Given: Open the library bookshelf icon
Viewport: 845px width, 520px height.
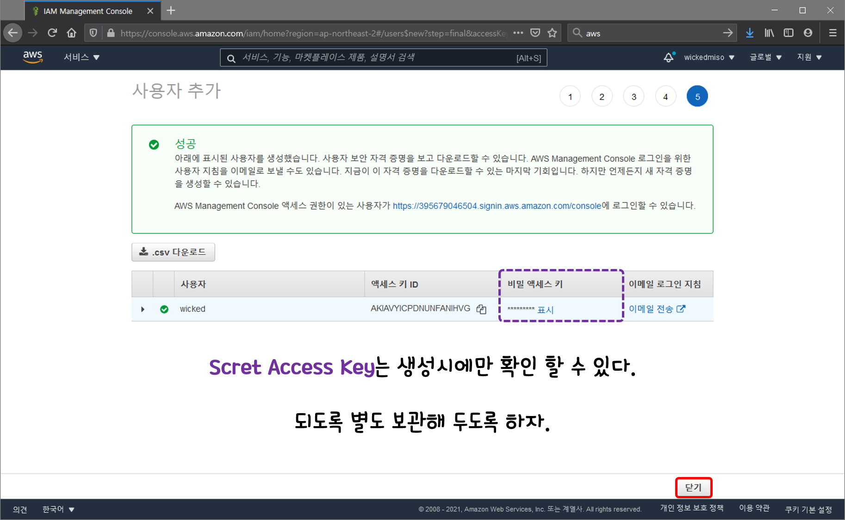Looking at the screenshot, I should 769,33.
